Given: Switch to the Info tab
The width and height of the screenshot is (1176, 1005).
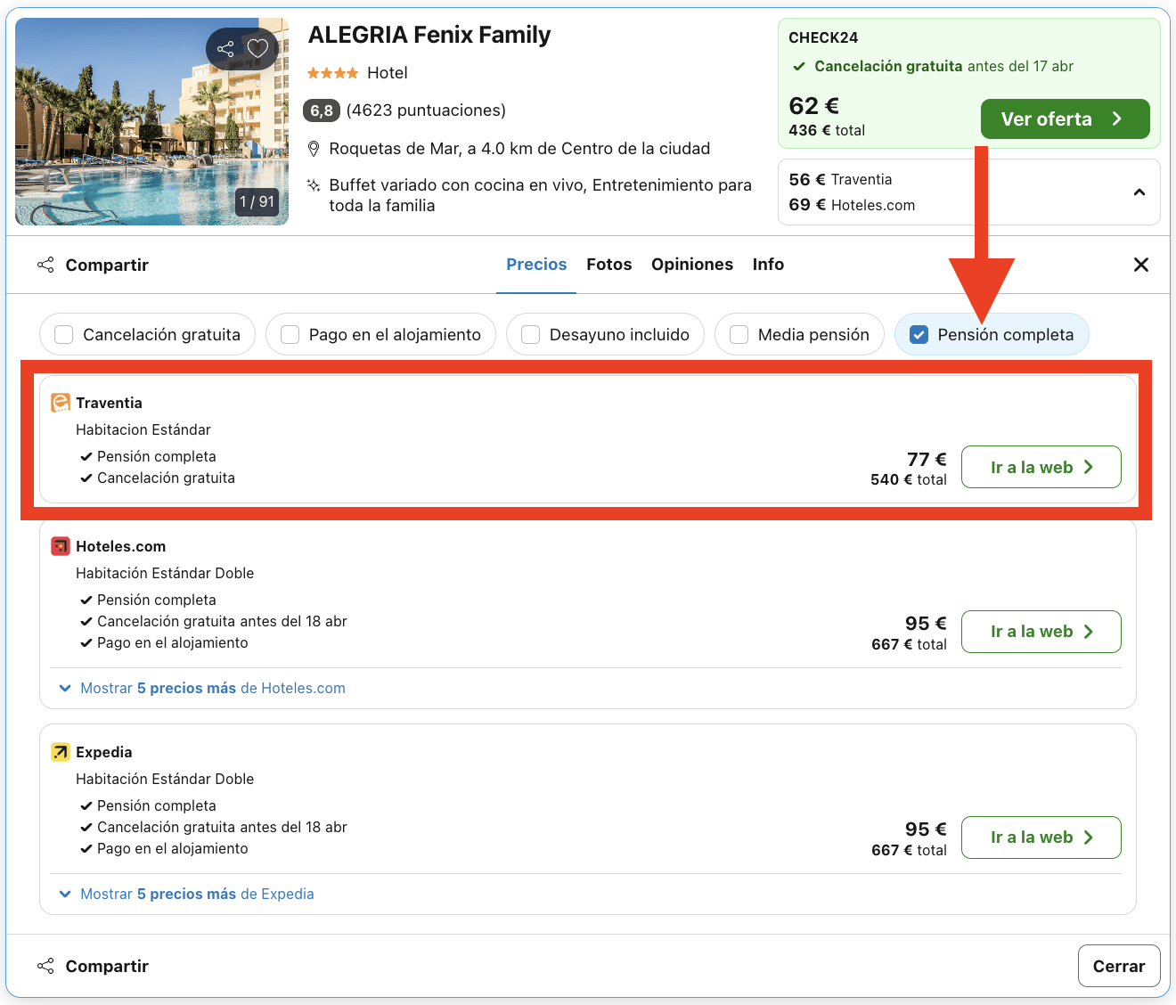Looking at the screenshot, I should (768, 265).
